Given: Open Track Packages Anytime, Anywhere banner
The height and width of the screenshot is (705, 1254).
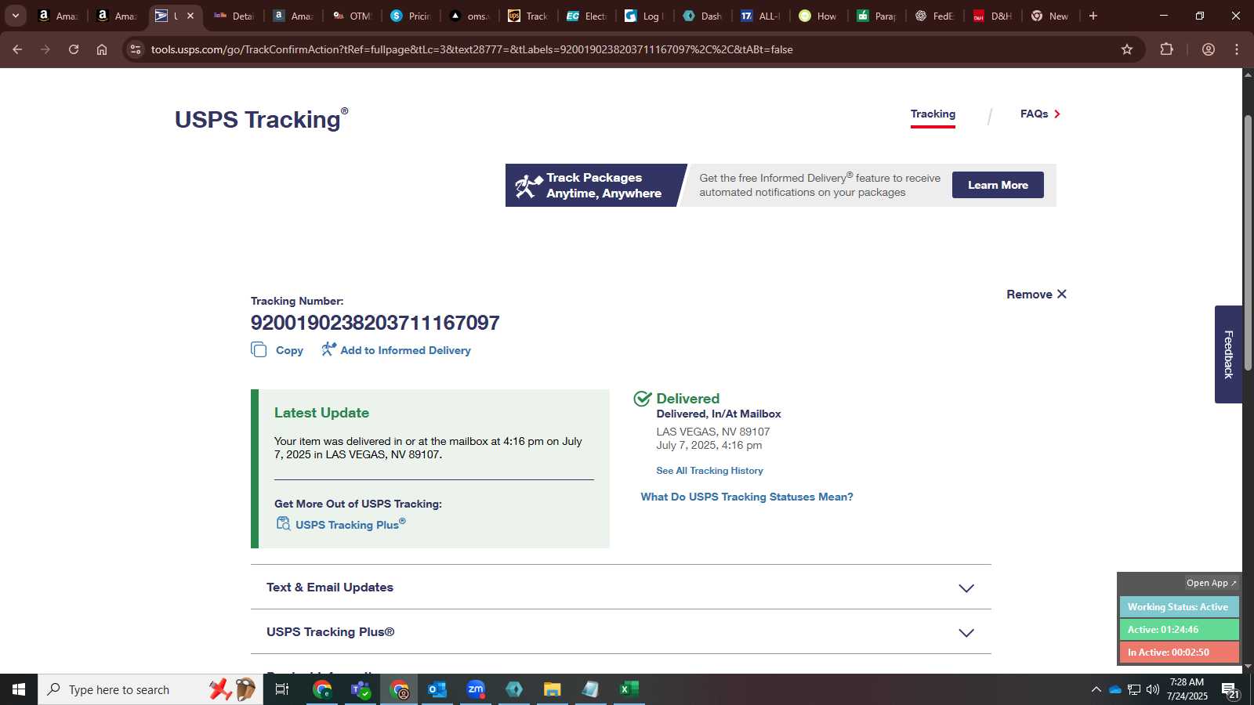Looking at the screenshot, I should coord(596,186).
